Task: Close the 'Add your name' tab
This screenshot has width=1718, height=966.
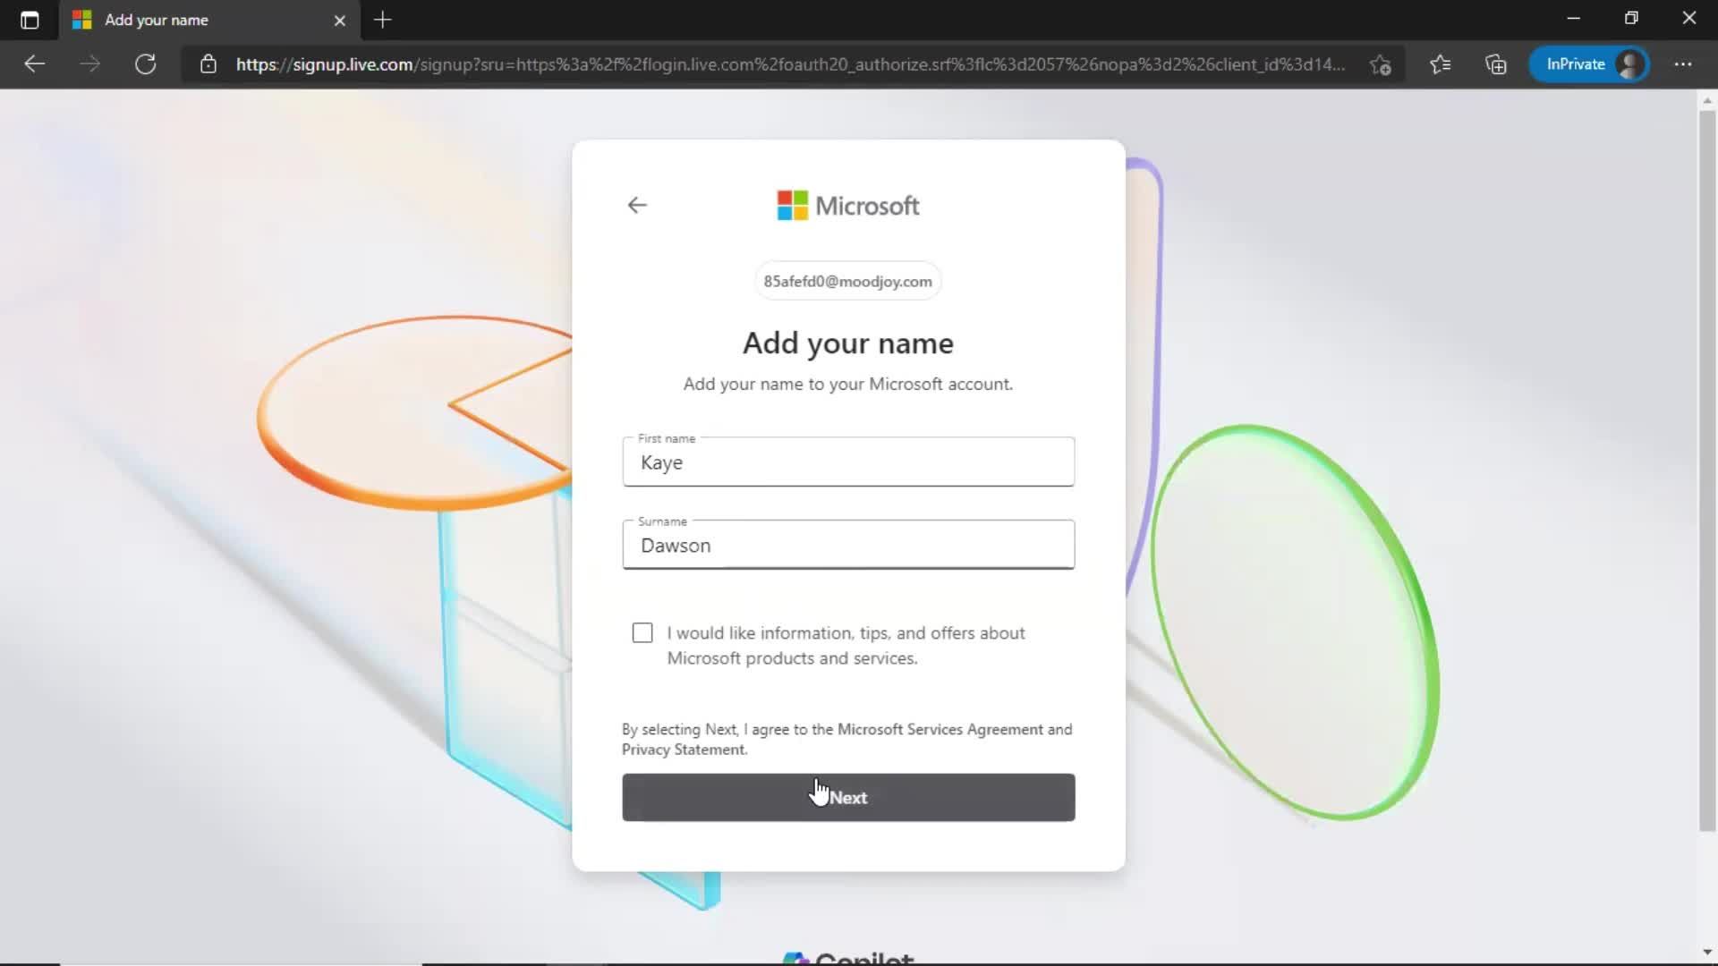Action: [x=339, y=20]
